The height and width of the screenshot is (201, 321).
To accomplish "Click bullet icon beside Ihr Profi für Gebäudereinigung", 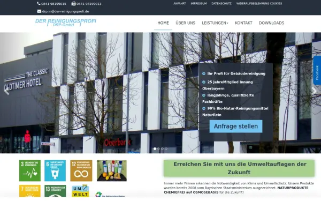I will 204,73.
